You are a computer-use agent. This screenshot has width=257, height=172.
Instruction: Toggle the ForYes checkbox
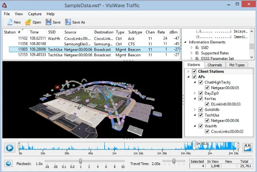coord(200,98)
